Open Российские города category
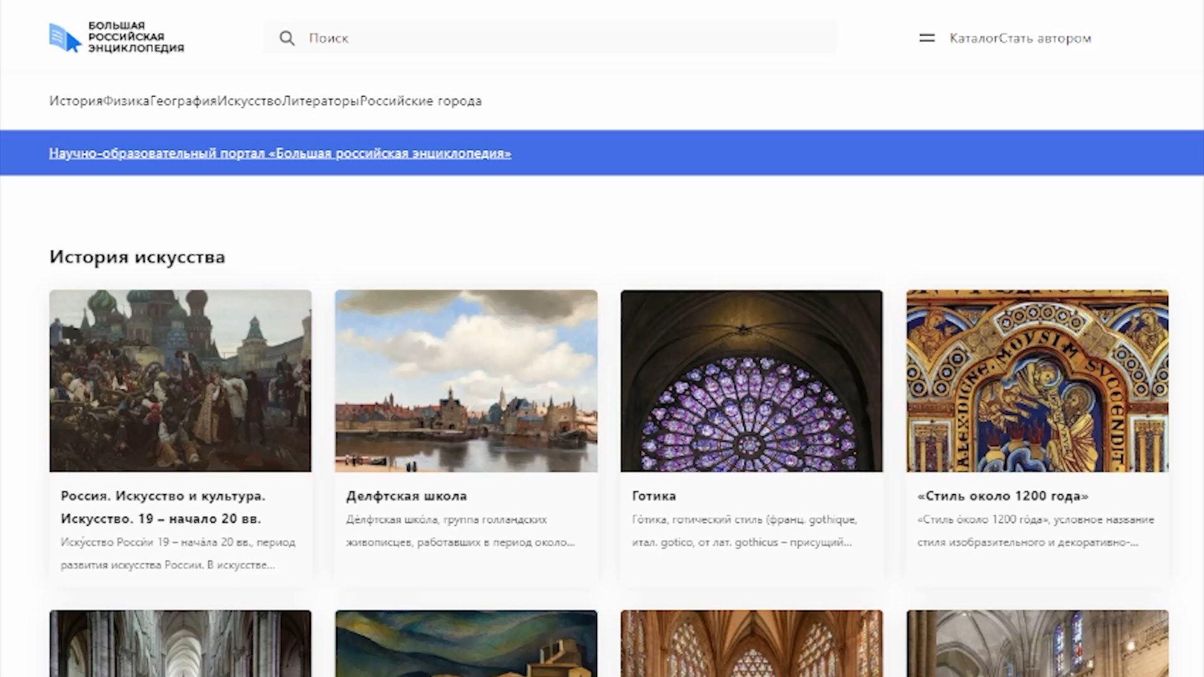The image size is (1204, 677). (421, 101)
